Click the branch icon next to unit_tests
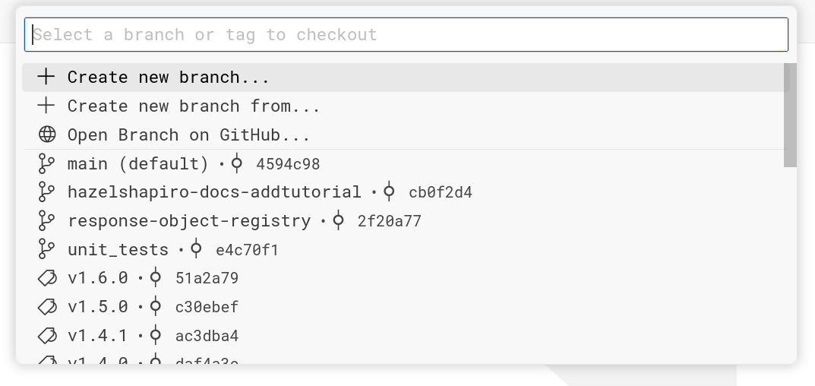This screenshot has height=386, width=815. (x=47, y=250)
